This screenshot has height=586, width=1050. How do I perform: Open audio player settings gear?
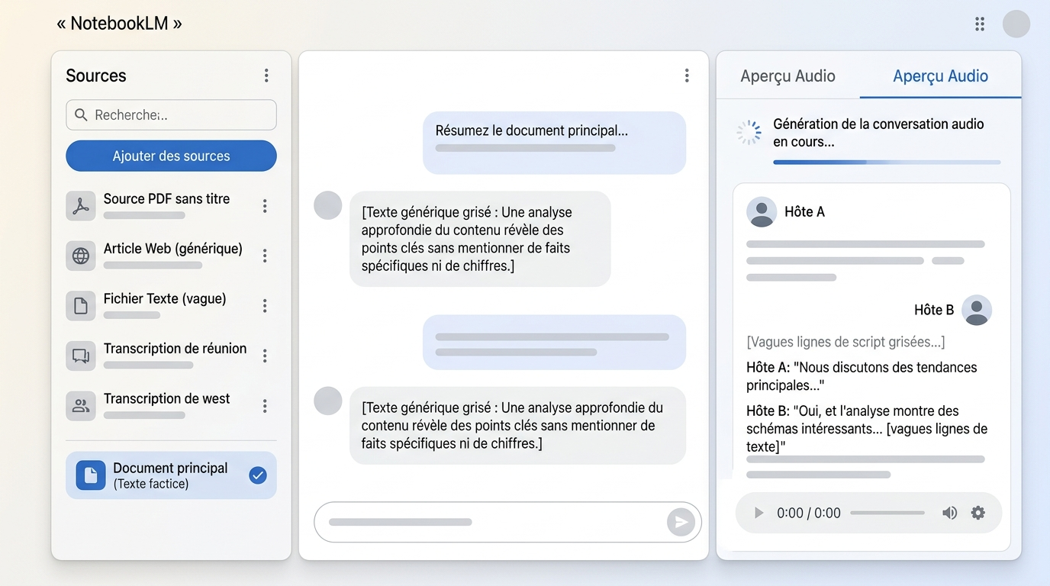click(x=978, y=514)
